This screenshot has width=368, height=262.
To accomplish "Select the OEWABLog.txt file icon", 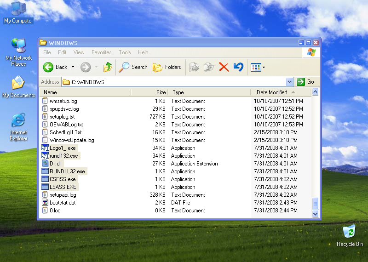I will click(x=45, y=124).
